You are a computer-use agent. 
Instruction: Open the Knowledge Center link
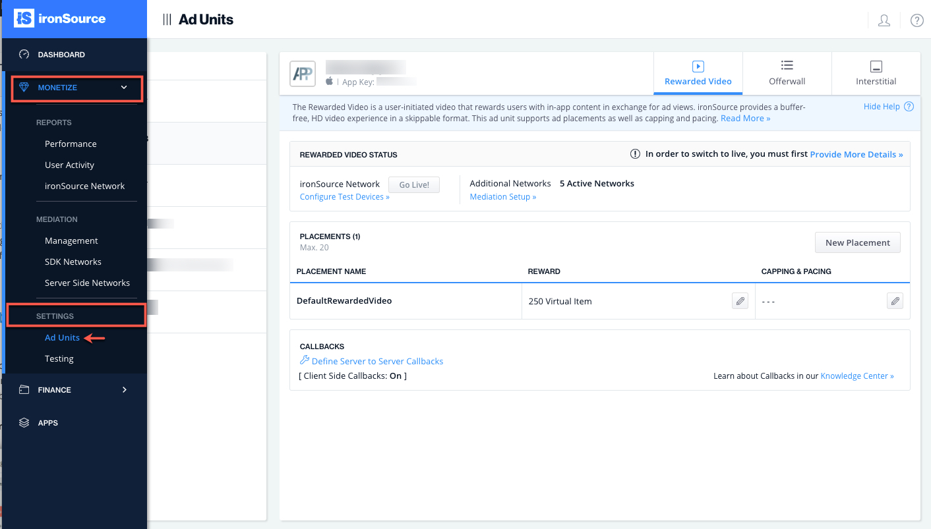pos(857,376)
